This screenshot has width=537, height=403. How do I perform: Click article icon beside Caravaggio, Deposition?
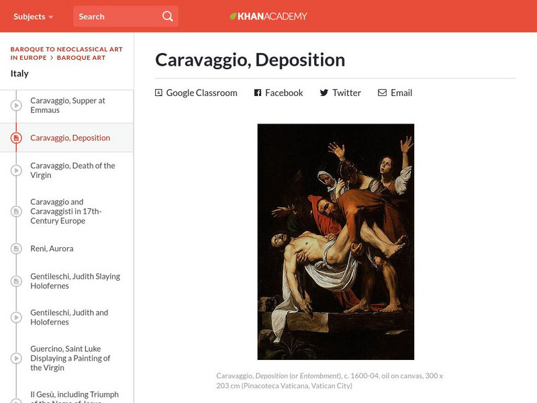(16, 138)
